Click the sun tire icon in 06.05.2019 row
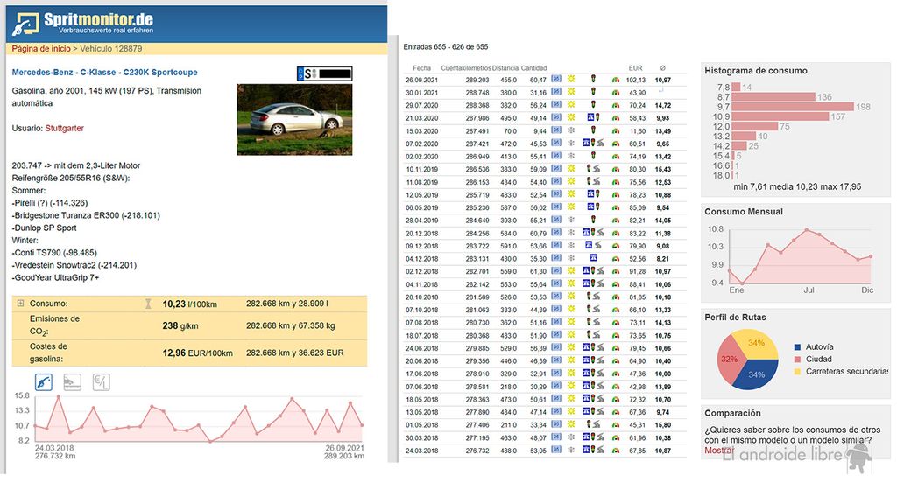 coord(571,207)
